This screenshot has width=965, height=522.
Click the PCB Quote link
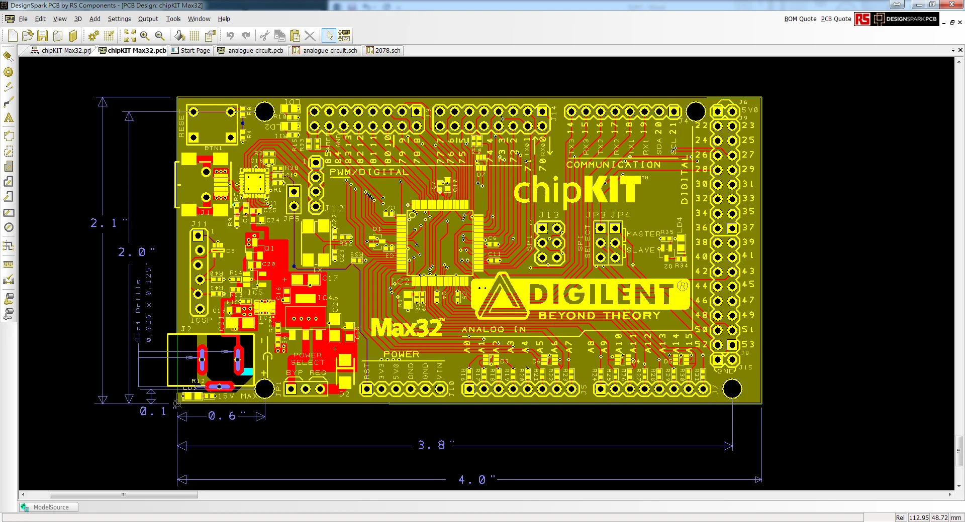coord(836,19)
